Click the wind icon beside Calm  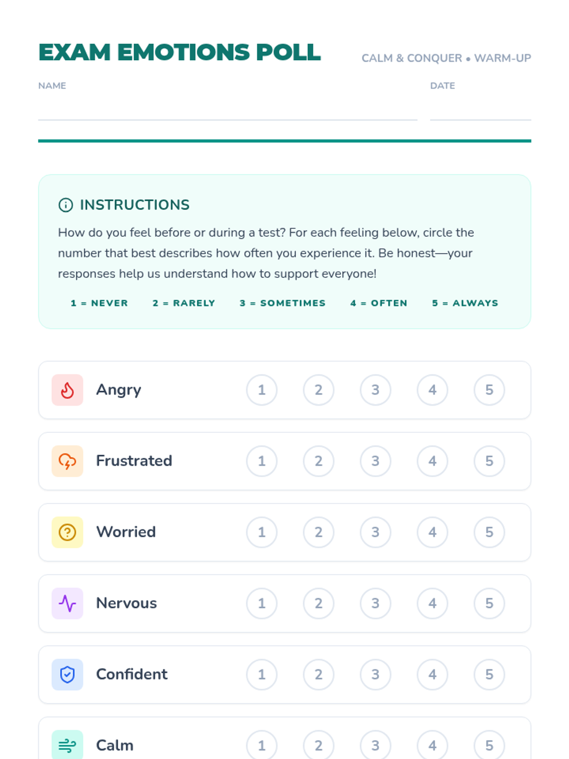point(67,745)
